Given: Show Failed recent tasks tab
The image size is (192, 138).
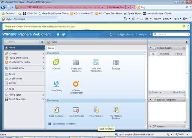Looking at the screenshot, I should [x=178, y=54].
